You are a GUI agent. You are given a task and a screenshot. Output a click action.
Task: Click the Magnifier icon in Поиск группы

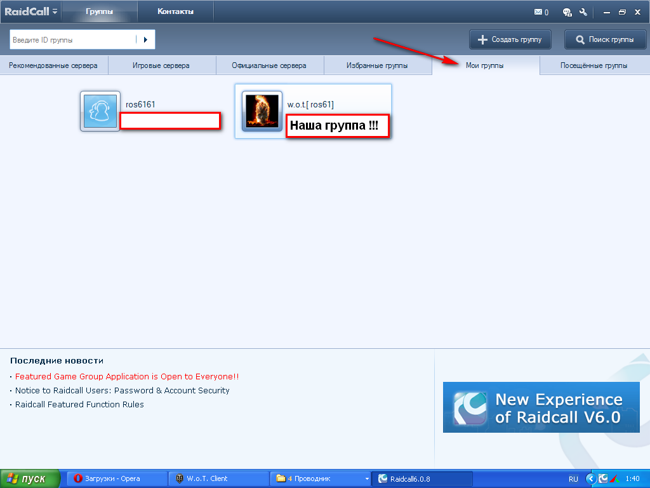point(580,40)
